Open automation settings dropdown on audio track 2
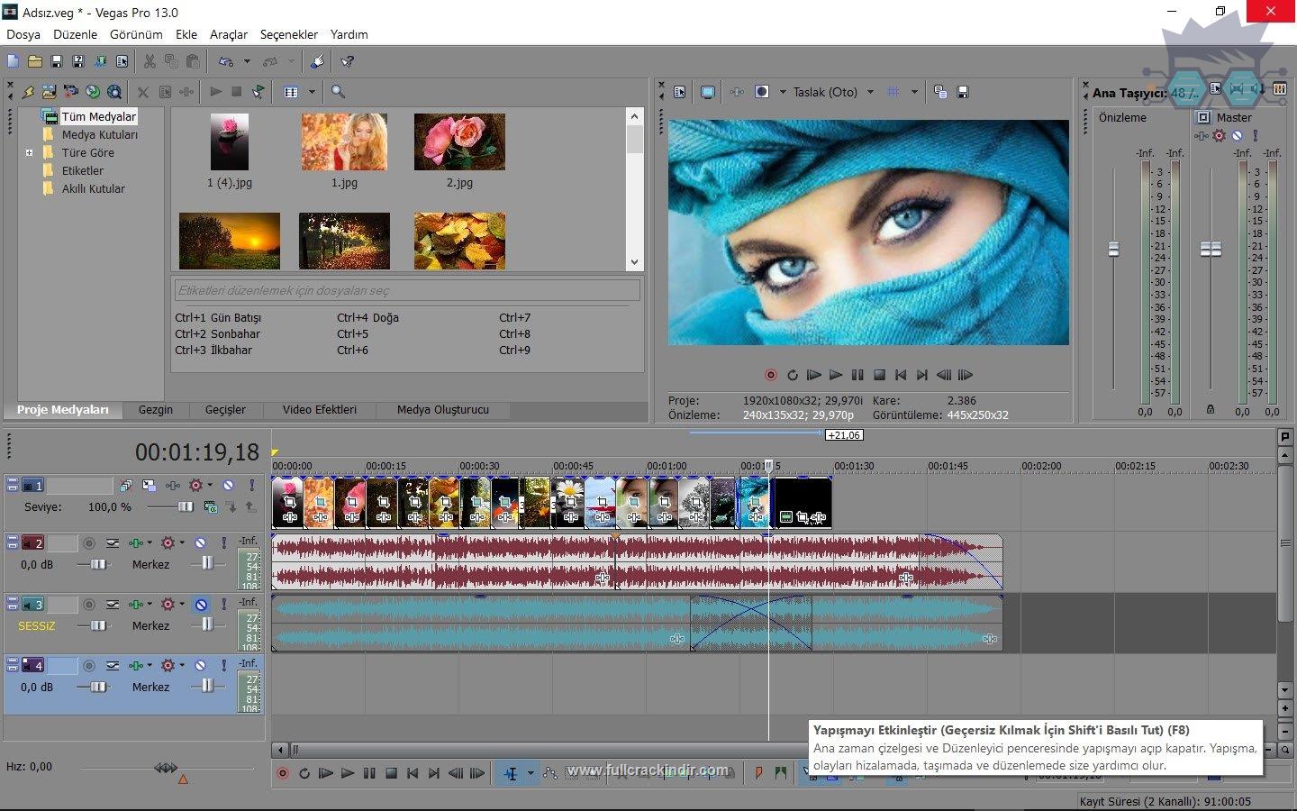Image resolution: width=1297 pixels, height=811 pixels. pyautogui.click(x=182, y=542)
